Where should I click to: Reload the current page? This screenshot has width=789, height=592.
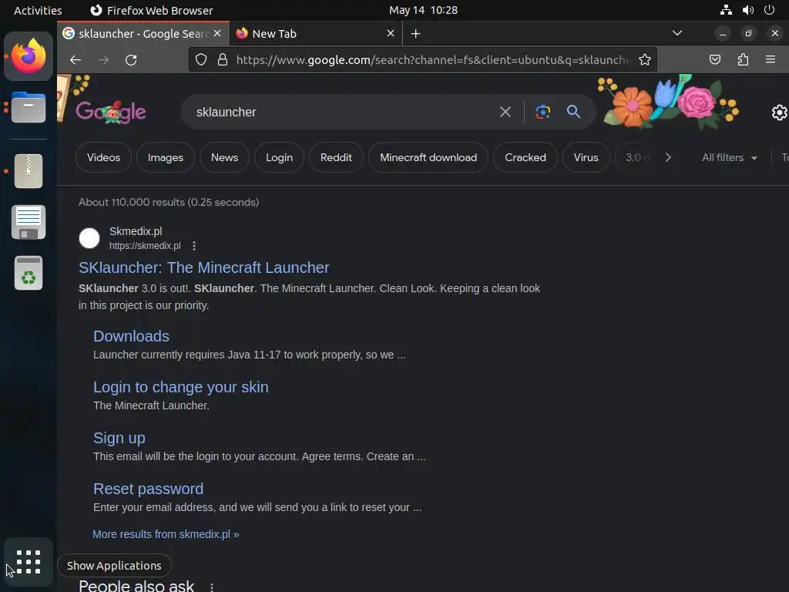131,60
